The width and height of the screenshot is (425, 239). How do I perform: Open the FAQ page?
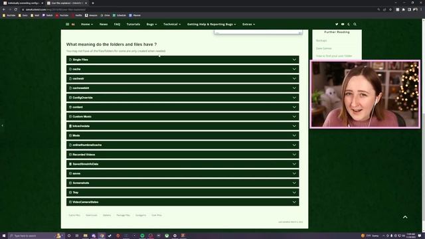pyautogui.click(x=117, y=24)
